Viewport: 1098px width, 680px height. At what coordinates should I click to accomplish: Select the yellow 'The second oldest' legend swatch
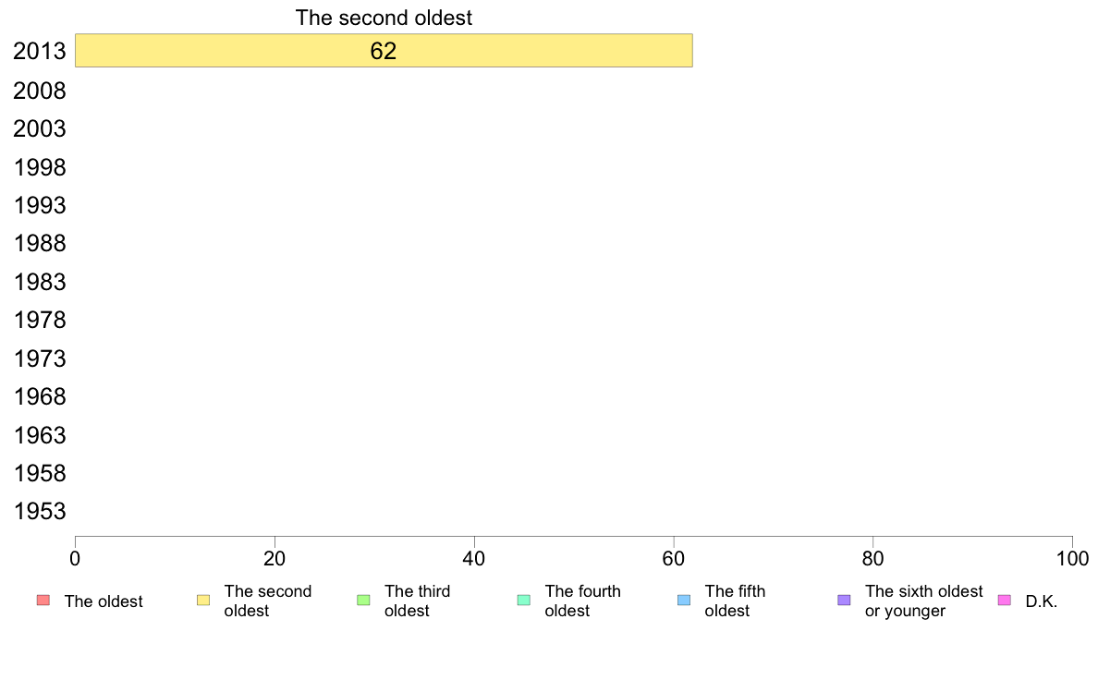point(203,601)
